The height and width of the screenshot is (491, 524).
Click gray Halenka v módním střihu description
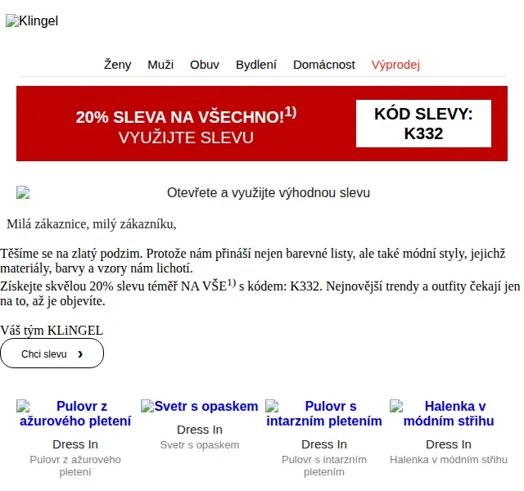449,460
